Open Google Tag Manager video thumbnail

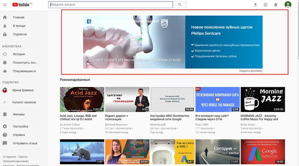(x=218, y=99)
